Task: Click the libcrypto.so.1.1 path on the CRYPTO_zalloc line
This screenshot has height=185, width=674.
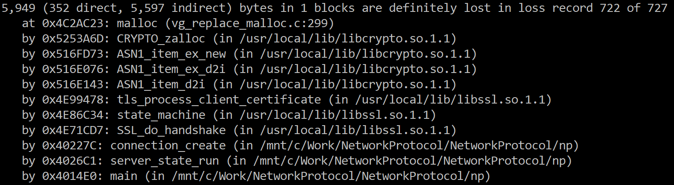Action: [x=345, y=39]
